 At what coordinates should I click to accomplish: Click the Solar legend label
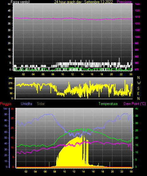pyautogui.click(x=41, y=104)
